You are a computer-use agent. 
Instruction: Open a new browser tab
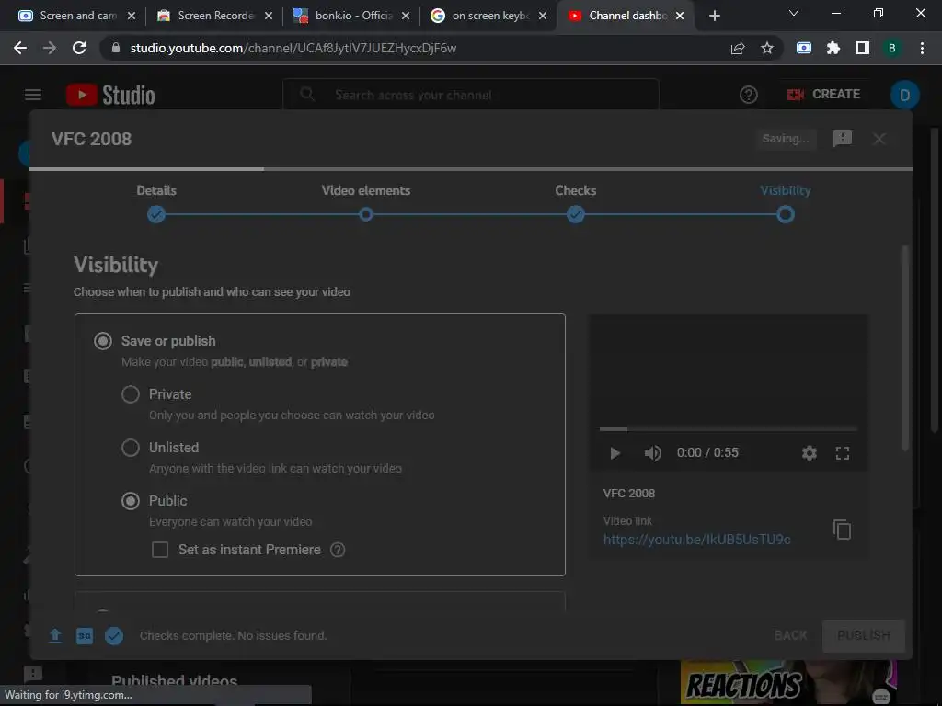pos(714,16)
